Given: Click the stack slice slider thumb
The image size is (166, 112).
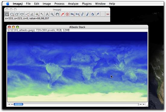Looking at the screenshot, I should tap(18, 104).
